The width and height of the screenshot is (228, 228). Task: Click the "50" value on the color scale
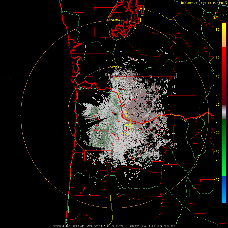(218, 67)
